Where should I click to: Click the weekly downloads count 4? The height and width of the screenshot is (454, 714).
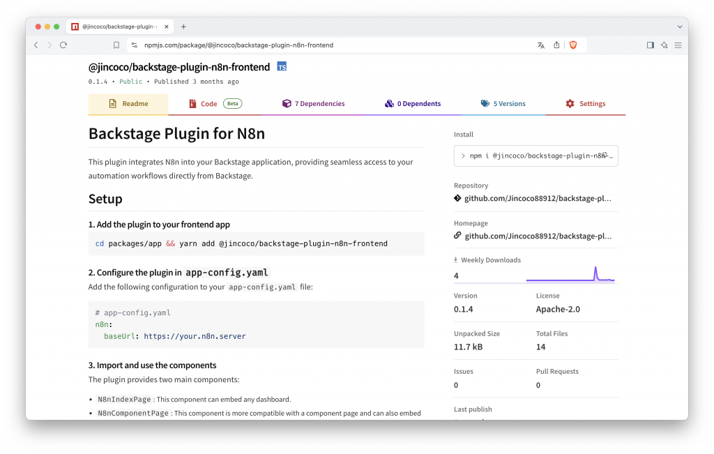point(456,275)
